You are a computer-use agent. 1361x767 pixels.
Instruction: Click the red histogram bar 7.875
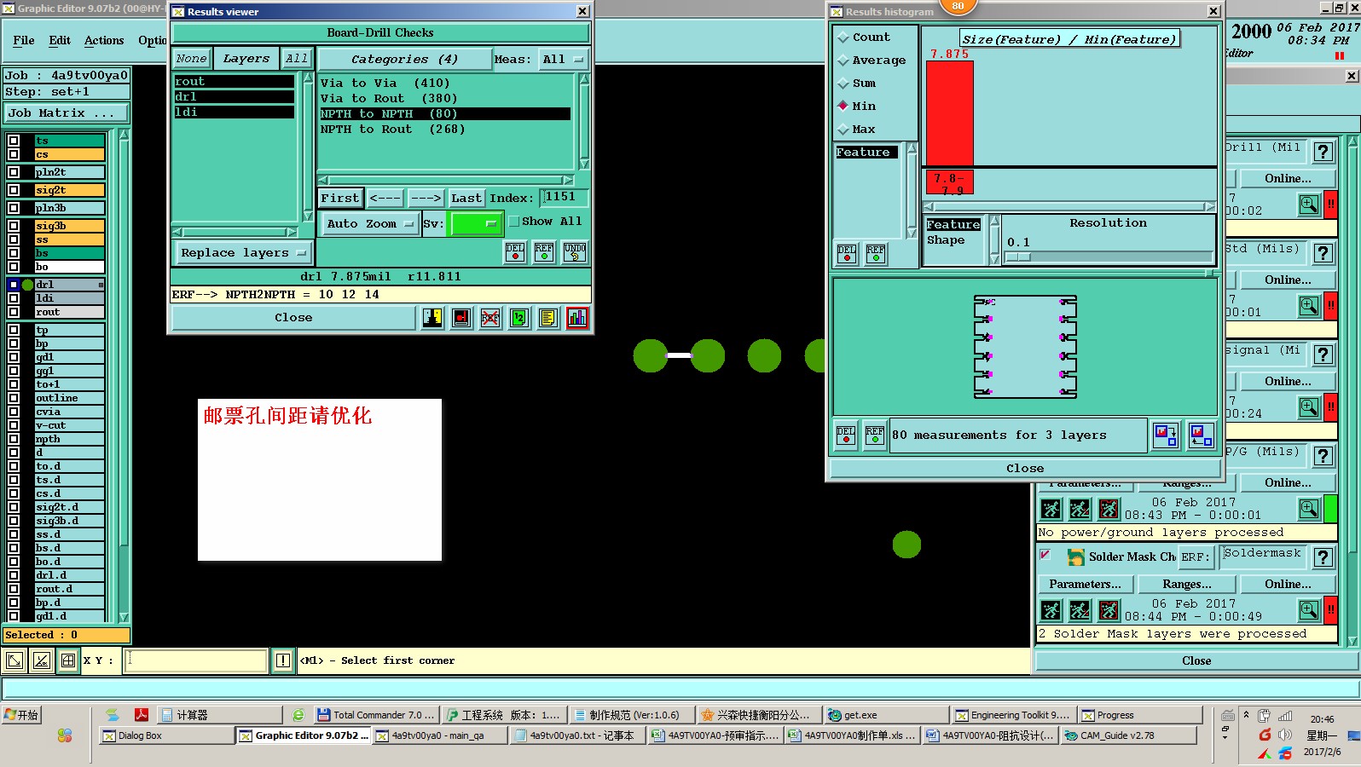tap(950, 112)
